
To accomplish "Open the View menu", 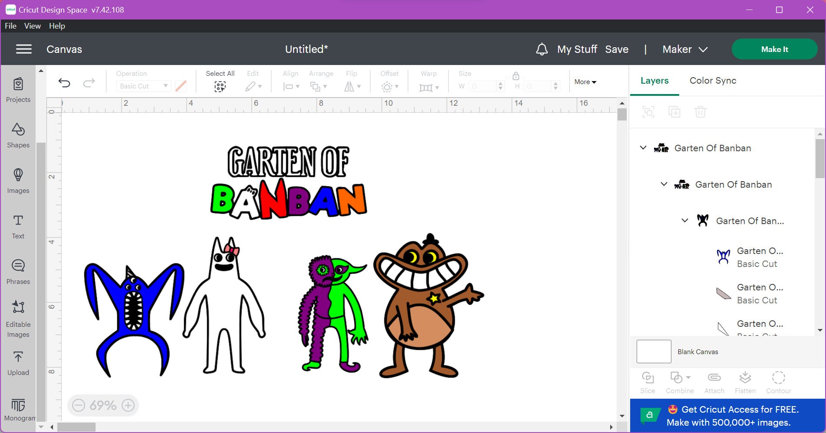I will tap(33, 26).
